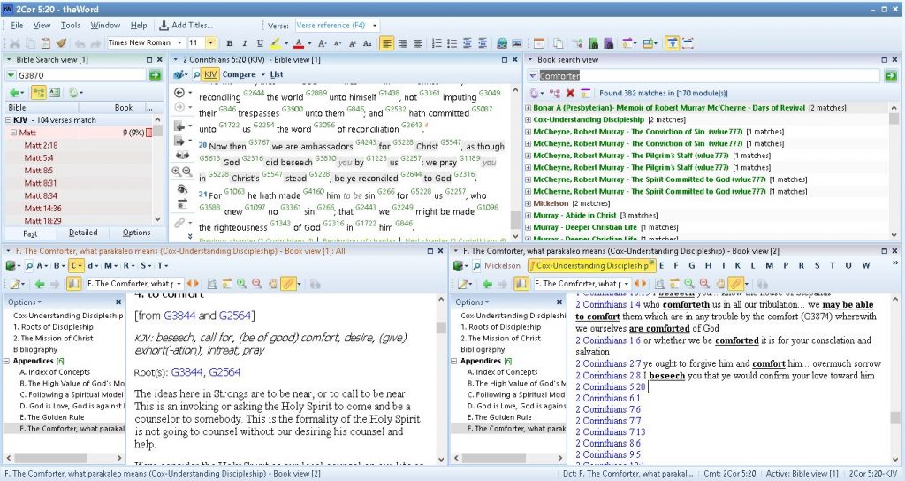The height and width of the screenshot is (481, 905).
Task: Toggle the topics tree panel icon in Book view [1]
Action: point(73,284)
